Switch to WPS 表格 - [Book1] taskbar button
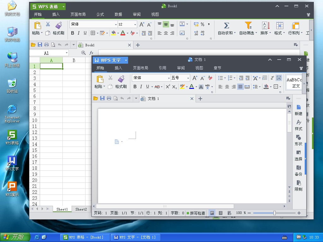This screenshot has width=323, height=242. click(85, 237)
